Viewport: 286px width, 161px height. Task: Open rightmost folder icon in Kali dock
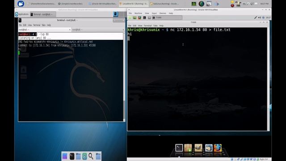[x=98, y=156]
